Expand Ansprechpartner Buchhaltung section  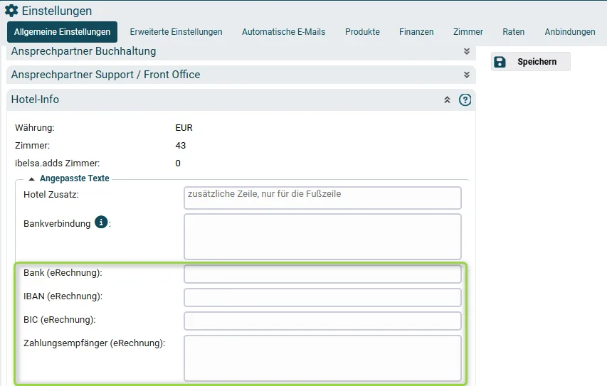tap(467, 51)
